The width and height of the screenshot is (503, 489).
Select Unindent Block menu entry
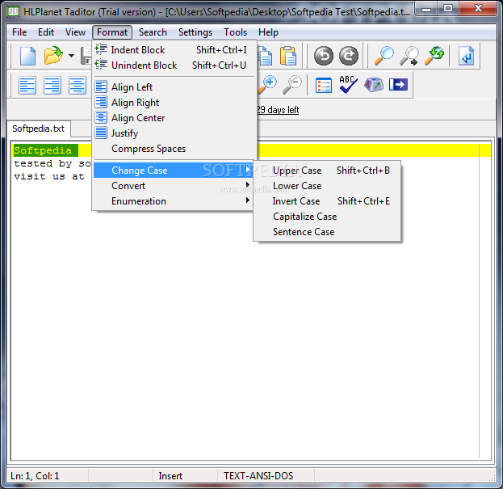pos(175,65)
